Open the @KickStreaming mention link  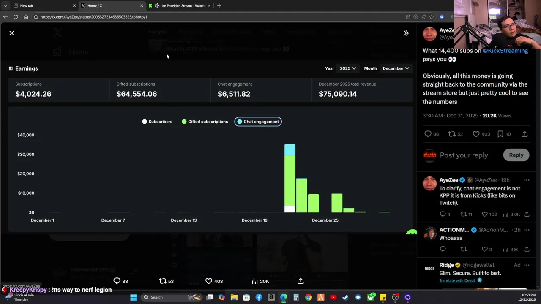(x=505, y=51)
